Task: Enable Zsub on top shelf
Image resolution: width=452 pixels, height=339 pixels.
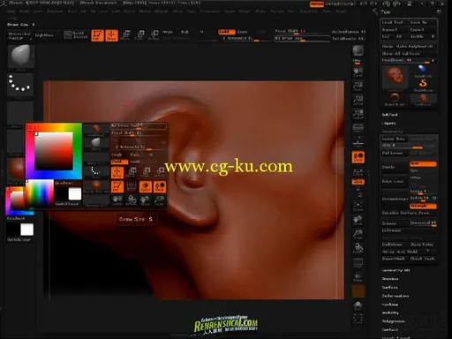Action: tap(243, 32)
